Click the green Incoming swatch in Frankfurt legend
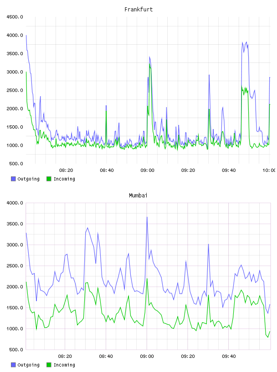Viewport: 277px width, 372px height. click(x=49, y=179)
